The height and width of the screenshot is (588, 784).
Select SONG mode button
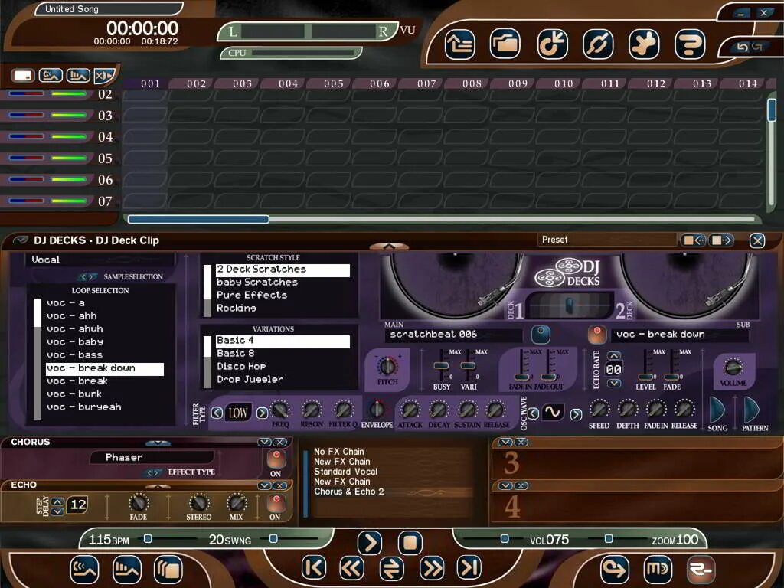pyautogui.click(x=717, y=410)
